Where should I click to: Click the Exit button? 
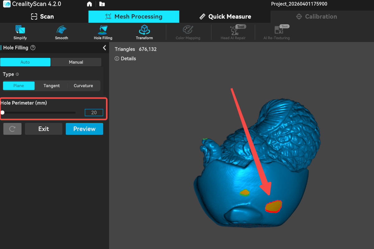(44, 129)
